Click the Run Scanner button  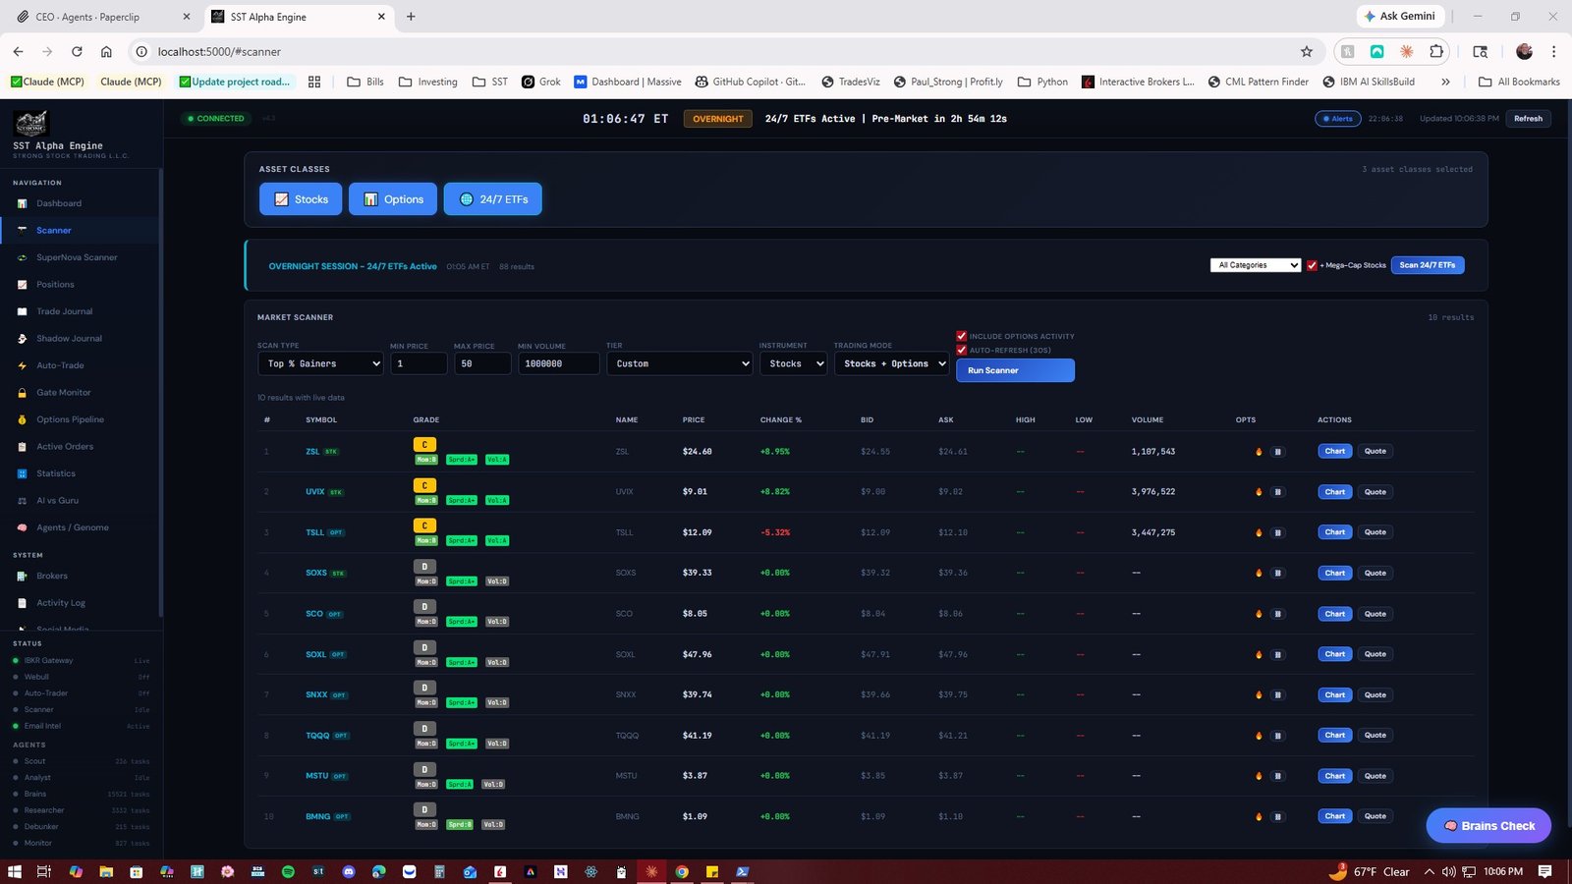coord(1015,370)
